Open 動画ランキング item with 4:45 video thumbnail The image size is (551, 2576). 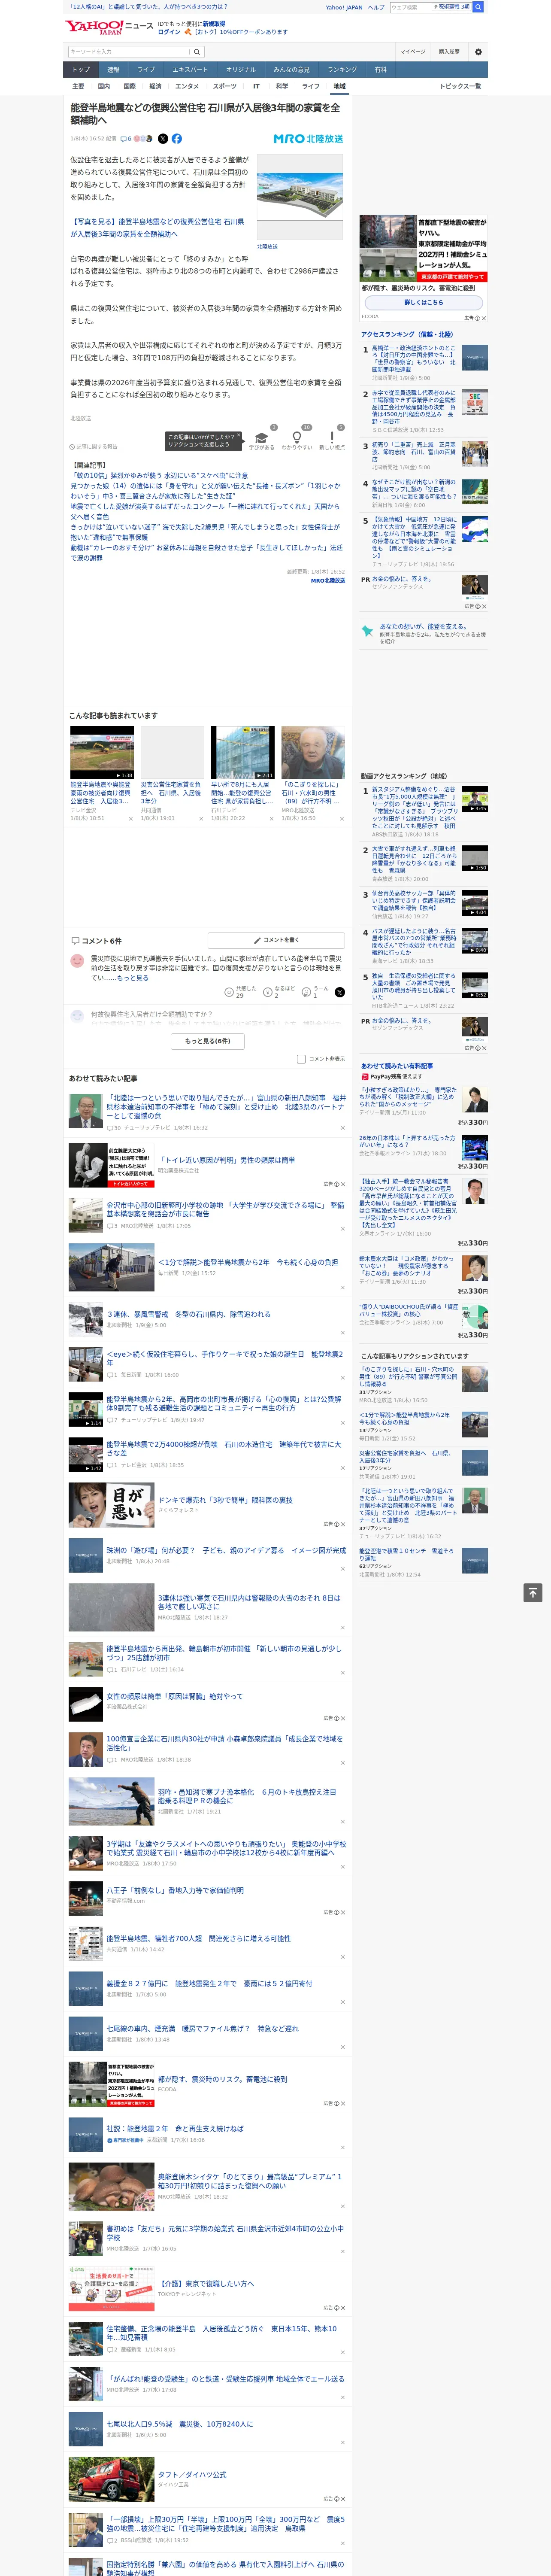pyautogui.click(x=475, y=799)
